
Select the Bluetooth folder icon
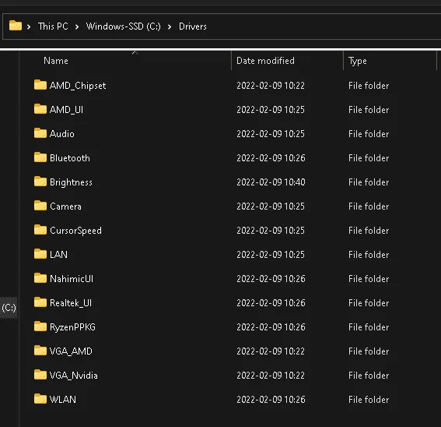pos(40,157)
